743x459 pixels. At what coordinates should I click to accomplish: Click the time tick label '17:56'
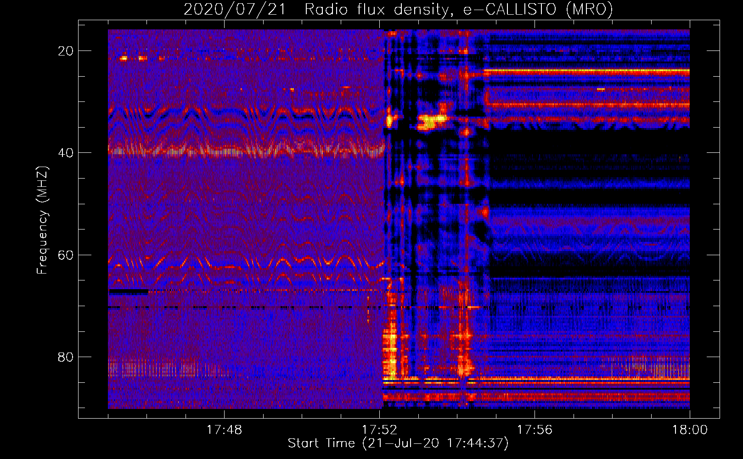tap(535, 430)
